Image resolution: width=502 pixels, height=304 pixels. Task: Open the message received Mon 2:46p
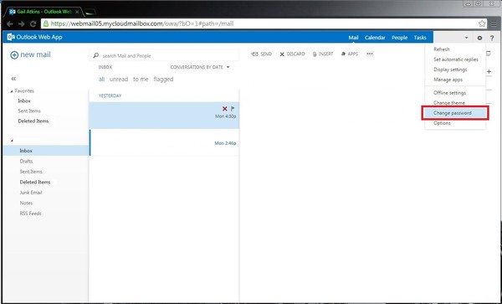tap(164, 142)
